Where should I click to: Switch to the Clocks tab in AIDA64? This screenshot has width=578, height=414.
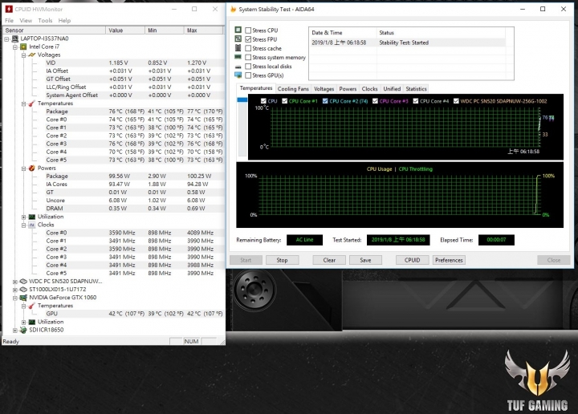coord(369,89)
